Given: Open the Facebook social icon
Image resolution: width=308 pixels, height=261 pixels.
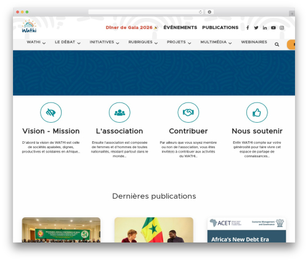Looking at the screenshot, I should tap(248, 28).
